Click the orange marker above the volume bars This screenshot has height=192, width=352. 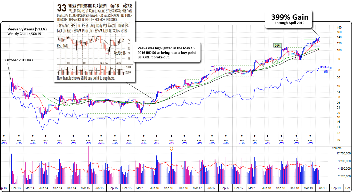coord(171,149)
